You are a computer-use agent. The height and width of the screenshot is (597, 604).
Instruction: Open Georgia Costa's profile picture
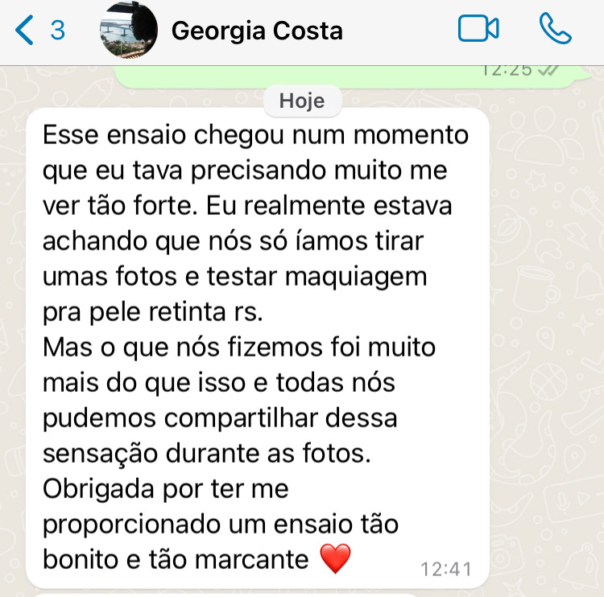(128, 29)
